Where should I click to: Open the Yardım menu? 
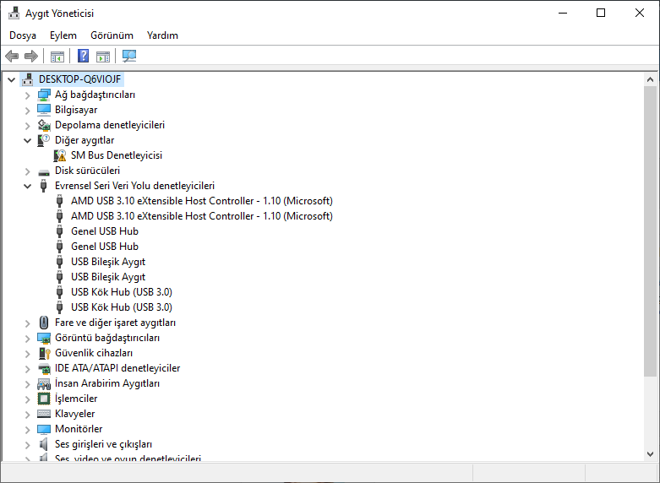(162, 35)
